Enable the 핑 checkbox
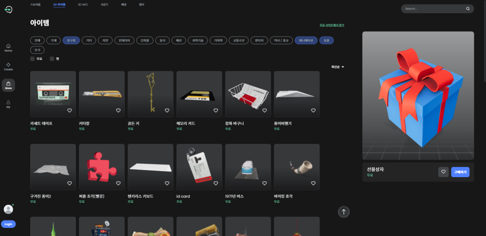The image size is (486, 236). coord(52,58)
